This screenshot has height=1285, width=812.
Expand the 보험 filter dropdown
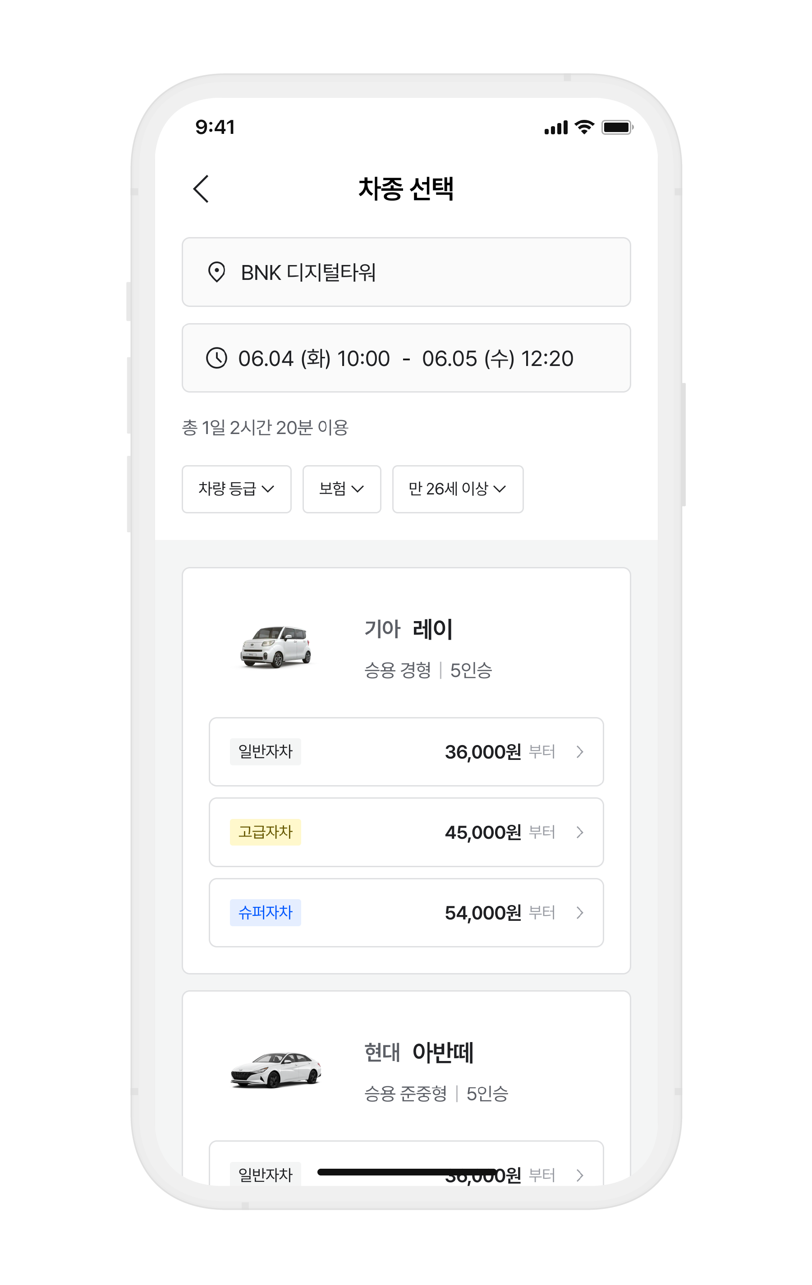coord(342,489)
